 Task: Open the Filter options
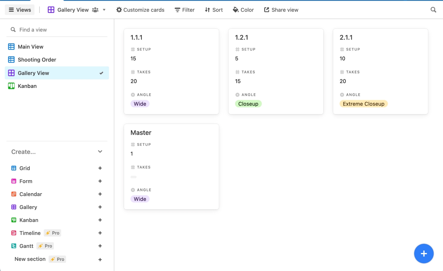(x=184, y=10)
